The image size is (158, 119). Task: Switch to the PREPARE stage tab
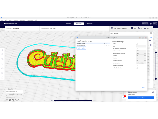click(x=68, y=24)
